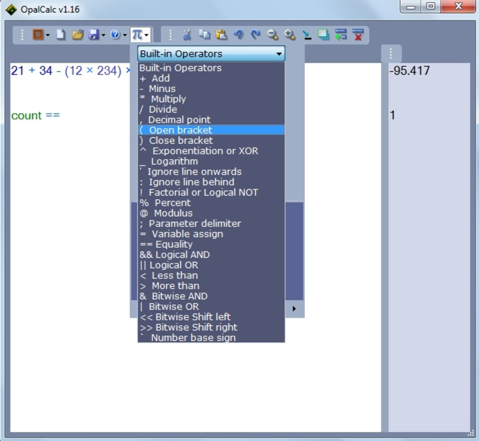Undo the last action
Image resolution: width=479 pixels, height=441 pixels.
(238, 35)
